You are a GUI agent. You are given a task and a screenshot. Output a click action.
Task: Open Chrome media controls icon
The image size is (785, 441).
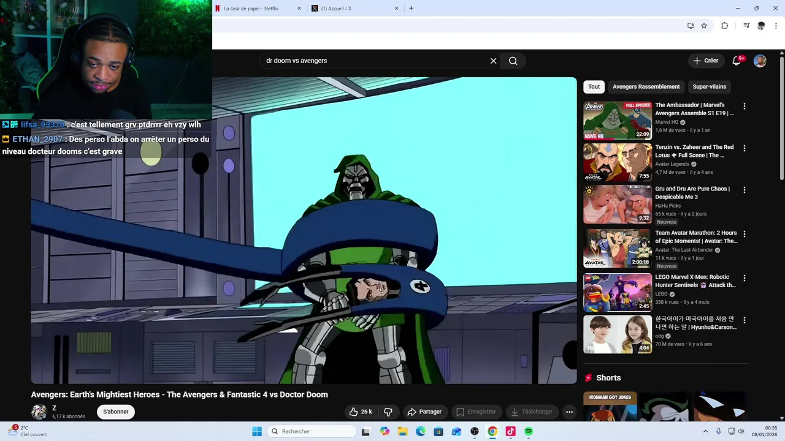click(x=746, y=26)
